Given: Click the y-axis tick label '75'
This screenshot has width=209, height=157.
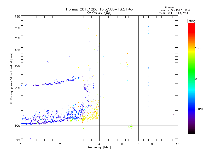Looking at the screenshot, I should [x=18, y=140].
